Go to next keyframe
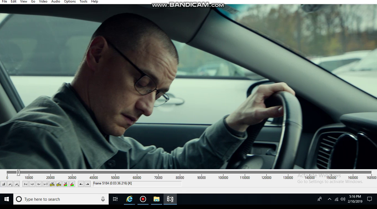This screenshot has width=377, height=209. click(59, 184)
